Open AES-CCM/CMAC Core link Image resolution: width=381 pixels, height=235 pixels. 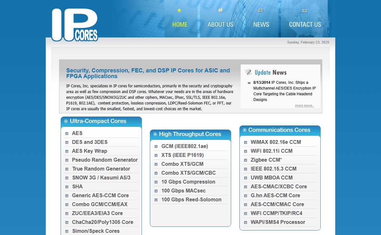click(x=277, y=204)
